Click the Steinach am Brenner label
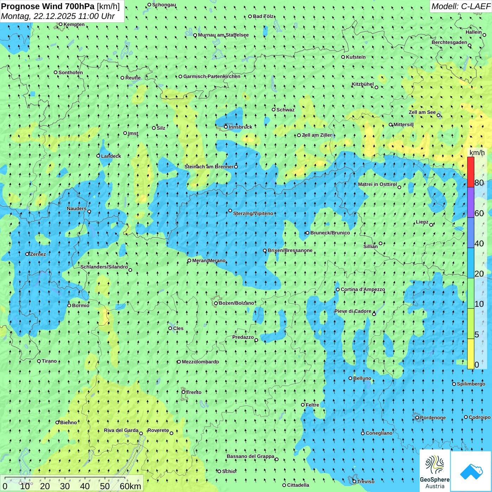492x492 pixels. pyautogui.click(x=209, y=167)
